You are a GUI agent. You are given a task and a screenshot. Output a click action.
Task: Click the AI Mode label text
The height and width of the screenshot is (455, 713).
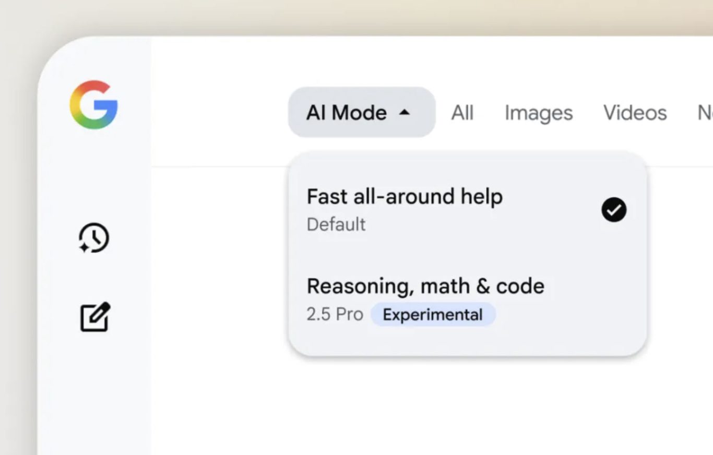pyautogui.click(x=346, y=113)
